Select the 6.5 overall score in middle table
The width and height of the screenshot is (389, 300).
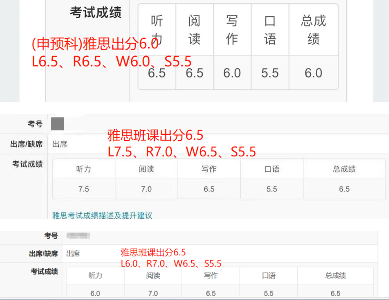click(344, 189)
